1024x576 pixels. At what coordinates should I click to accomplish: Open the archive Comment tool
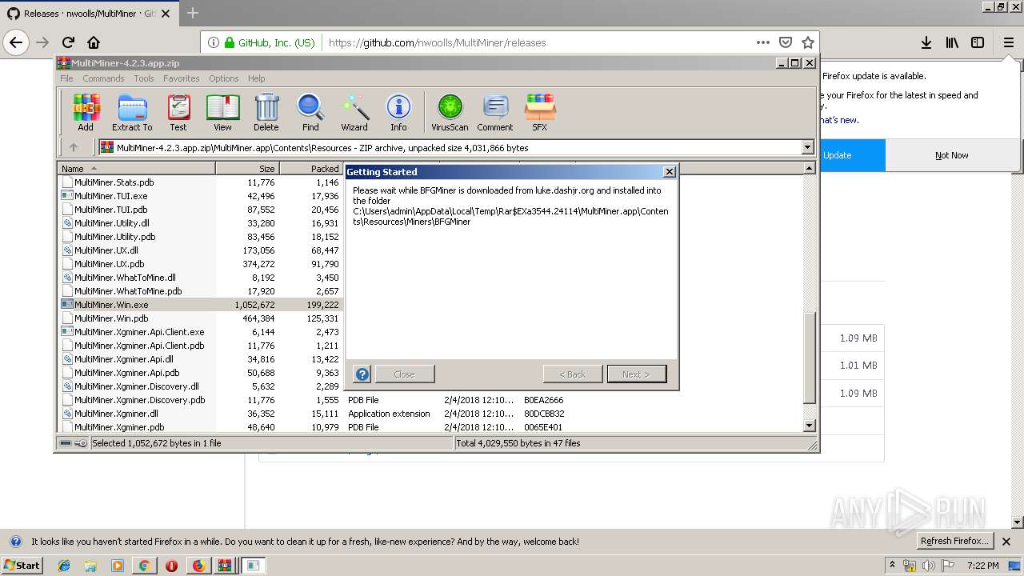(495, 112)
